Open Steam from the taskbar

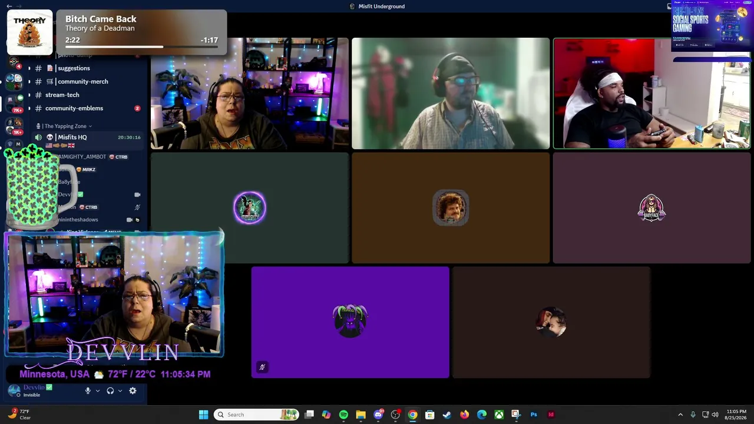point(447,415)
